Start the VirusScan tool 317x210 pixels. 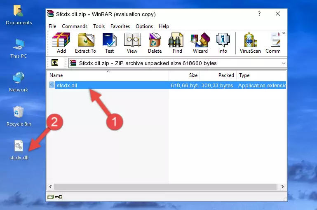250,43
